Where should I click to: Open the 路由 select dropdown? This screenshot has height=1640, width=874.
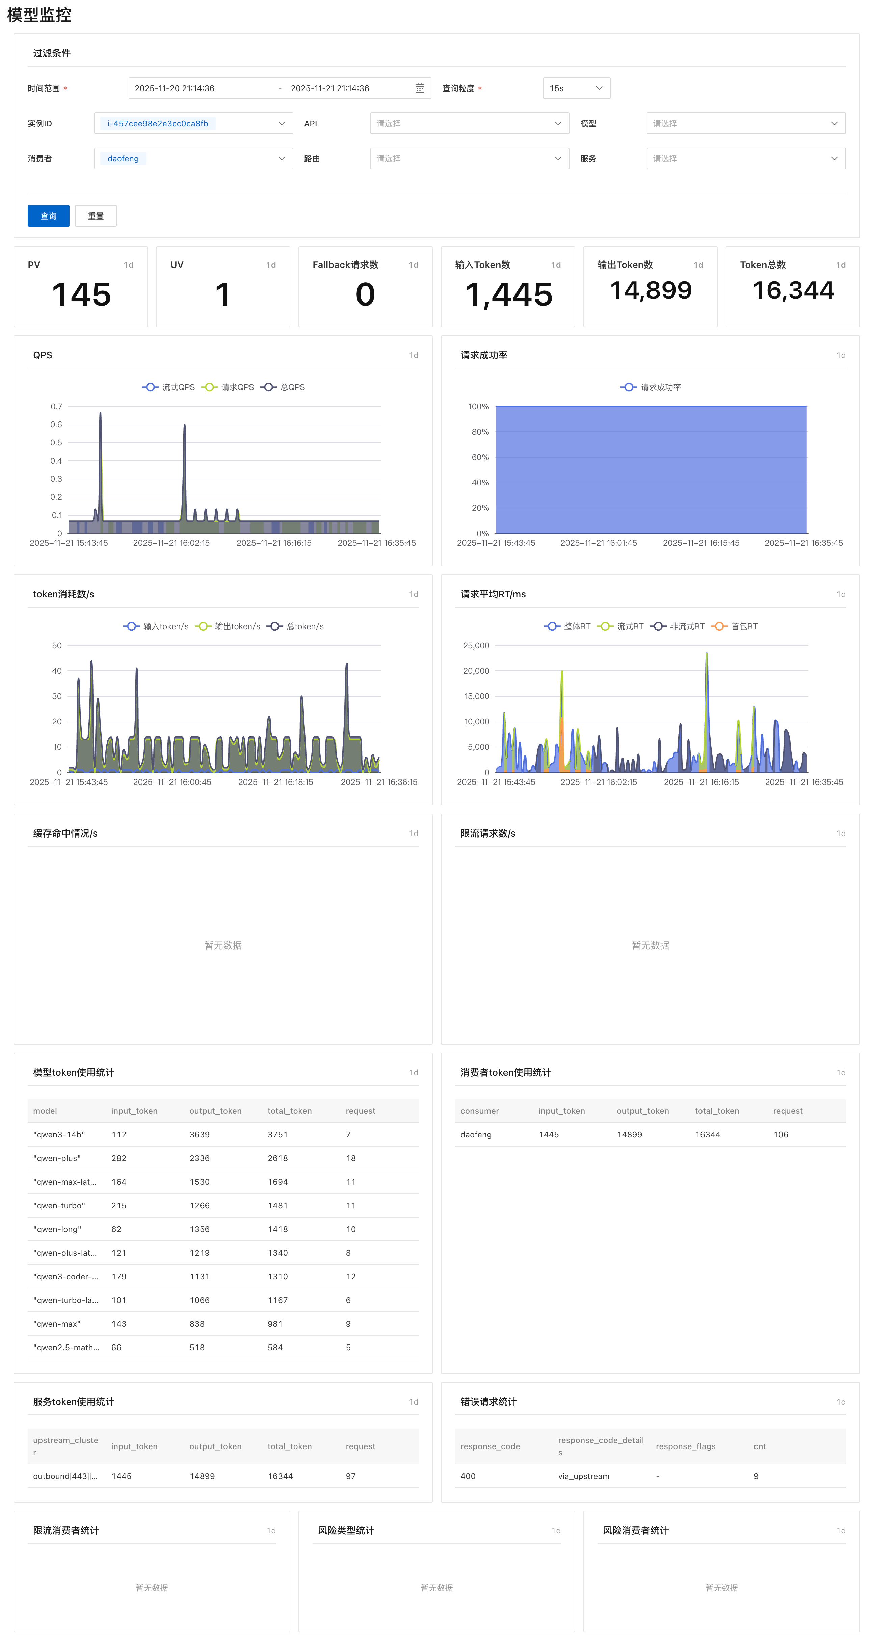tap(469, 158)
